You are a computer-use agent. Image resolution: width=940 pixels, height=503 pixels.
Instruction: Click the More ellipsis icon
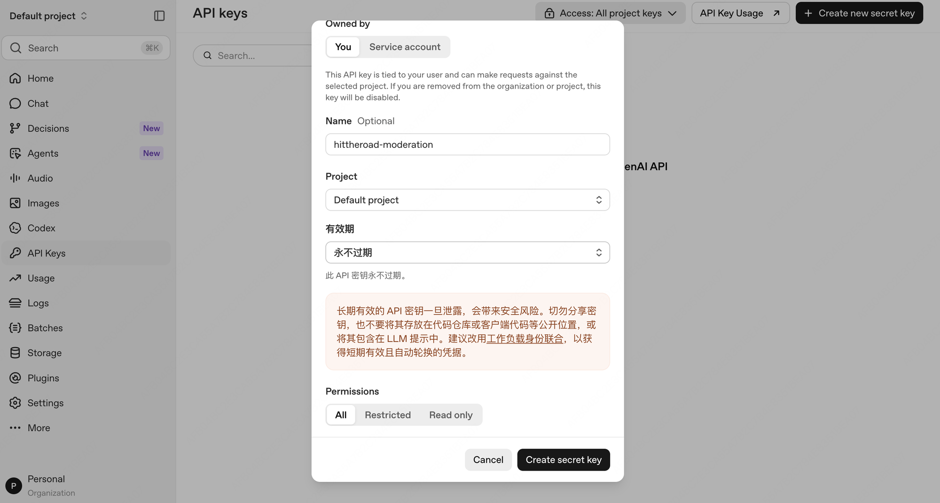(15, 428)
